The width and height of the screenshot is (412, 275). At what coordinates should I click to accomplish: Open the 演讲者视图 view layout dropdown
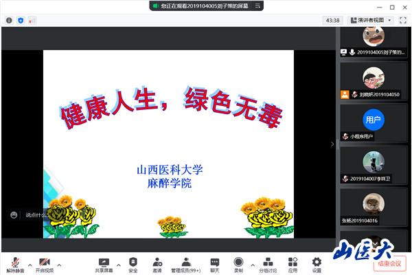pyautogui.click(x=376, y=20)
